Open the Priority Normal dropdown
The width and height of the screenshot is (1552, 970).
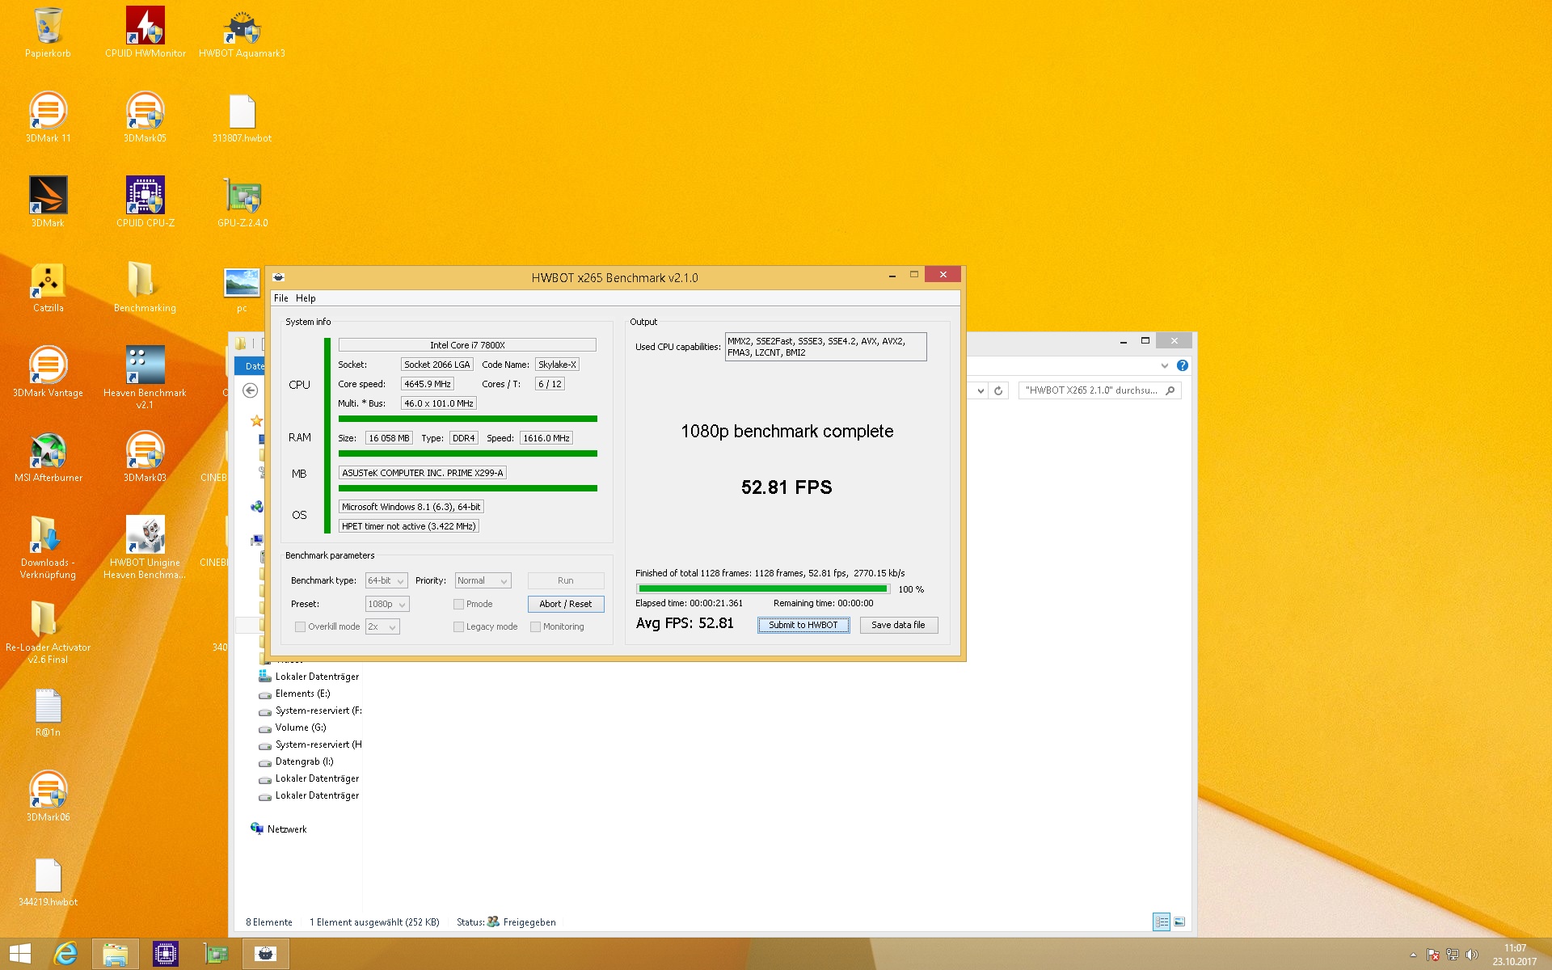[x=483, y=580]
